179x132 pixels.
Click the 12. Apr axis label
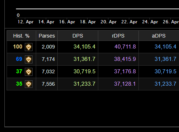[x=26, y=22]
